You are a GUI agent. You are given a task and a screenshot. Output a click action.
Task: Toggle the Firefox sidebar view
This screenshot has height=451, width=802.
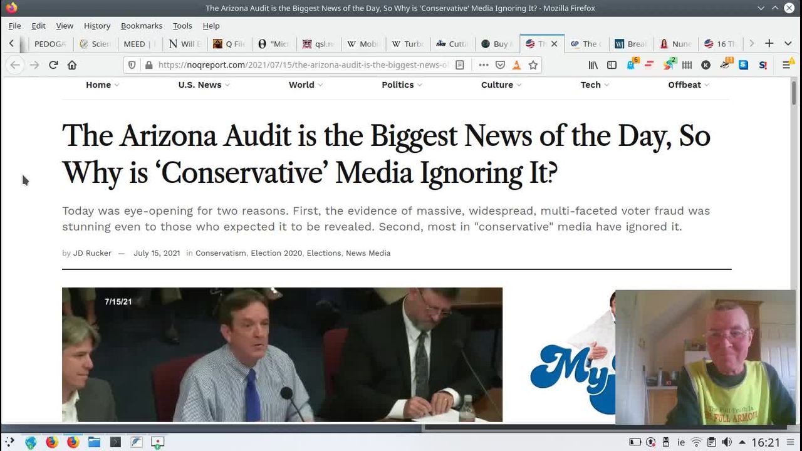(x=612, y=65)
